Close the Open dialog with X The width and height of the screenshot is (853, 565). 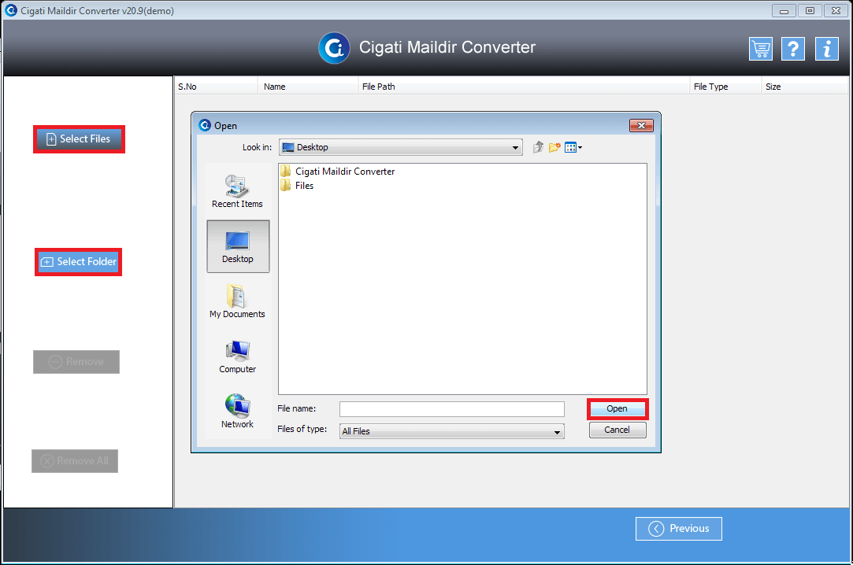click(641, 125)
